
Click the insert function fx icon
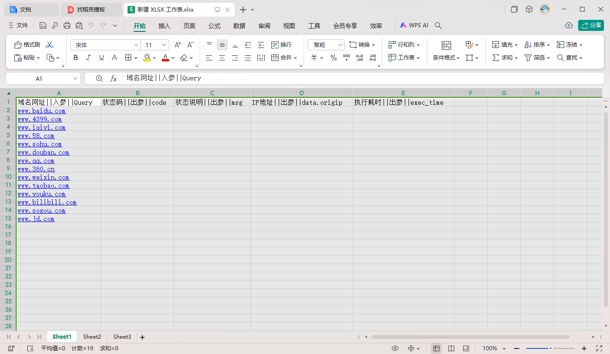(x=113, y=78)
